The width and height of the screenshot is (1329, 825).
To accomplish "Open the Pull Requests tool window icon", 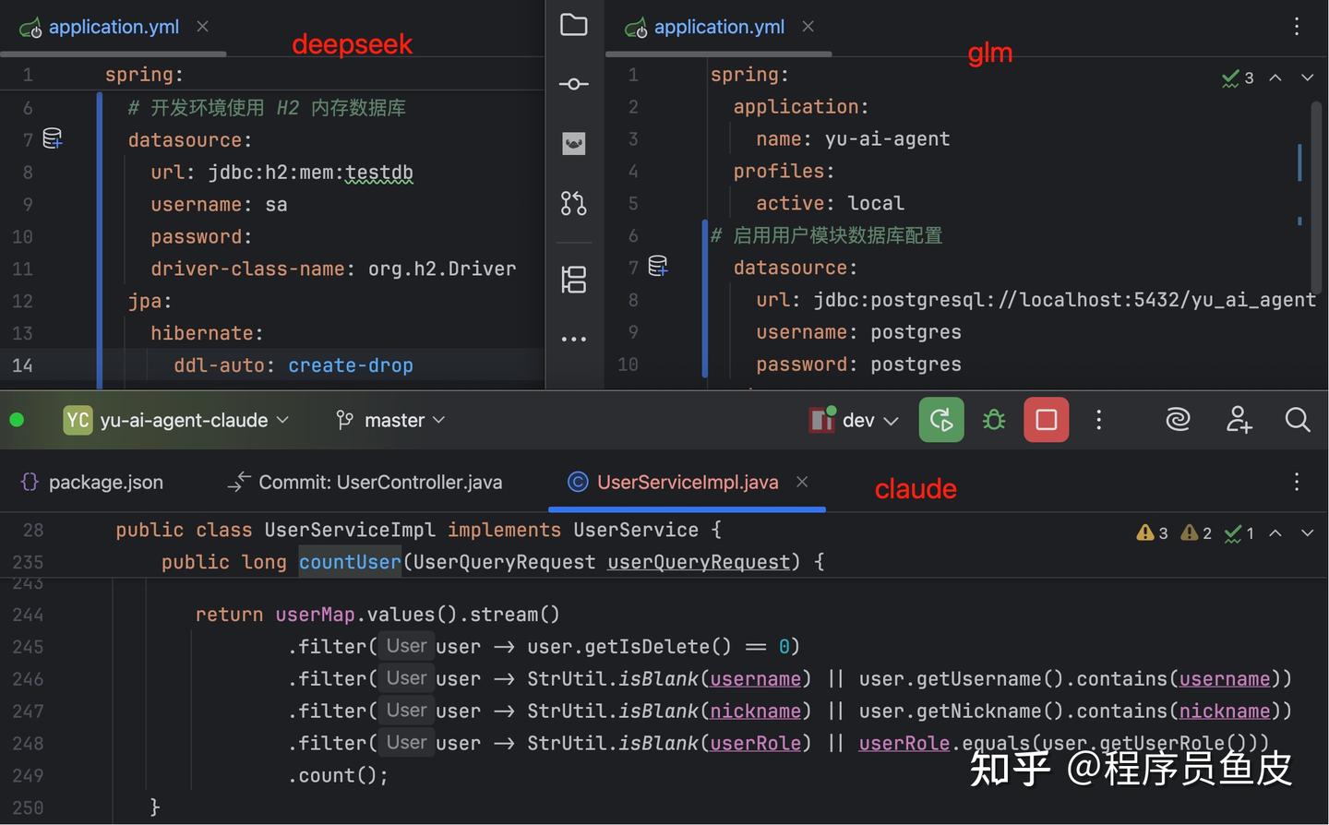I will click(573, 203).
